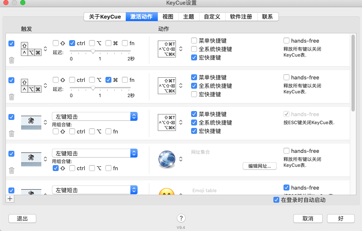Confirm with the 好 button
This screenshot has height=231, width=362.
point(341,218)
